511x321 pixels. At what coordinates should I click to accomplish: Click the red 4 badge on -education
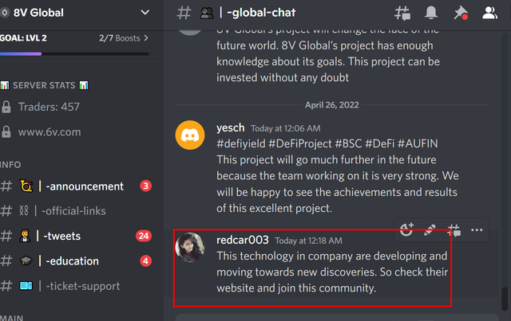click(145, 260)
